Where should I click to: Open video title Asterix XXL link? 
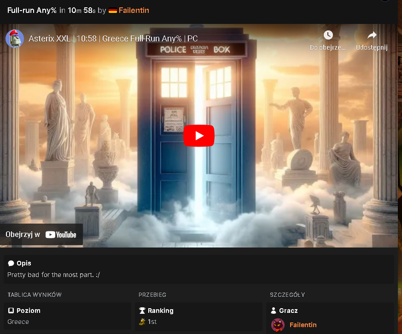(113, 39)
